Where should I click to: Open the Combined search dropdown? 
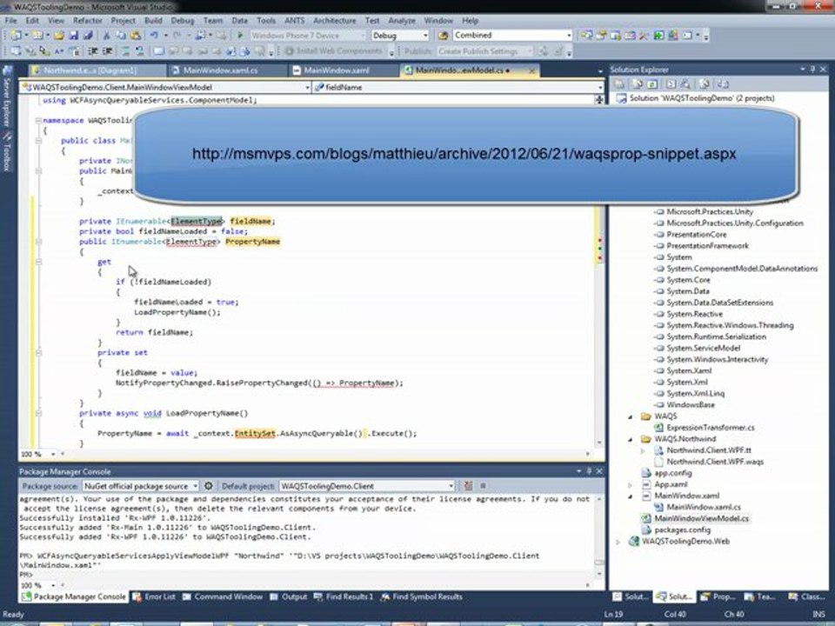click(x=569, y=36)
